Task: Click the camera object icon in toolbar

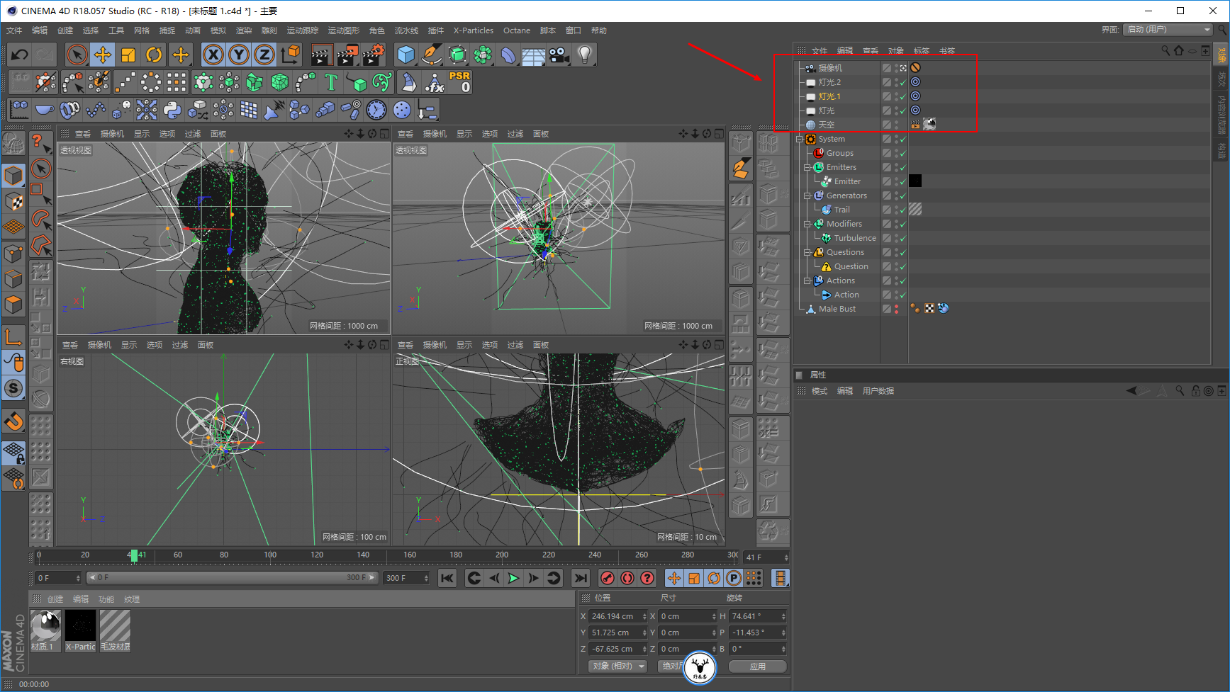Action: tap(559, 55)
